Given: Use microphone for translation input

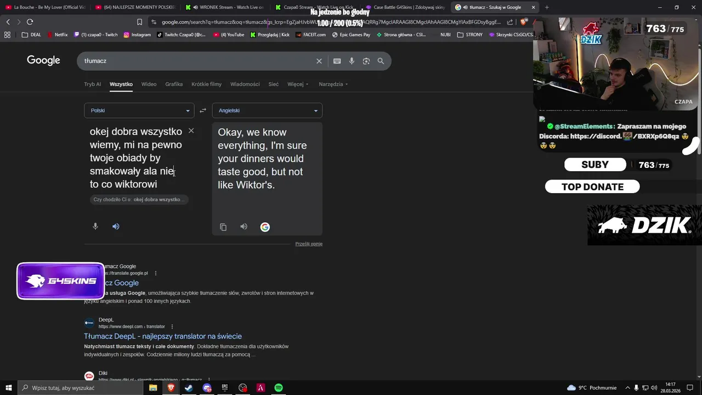Looking at the screenshot, I should point(95,226).
